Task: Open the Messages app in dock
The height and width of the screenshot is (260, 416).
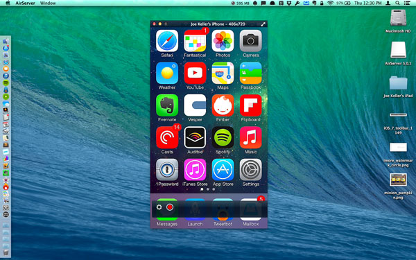Action: point(167,209)
